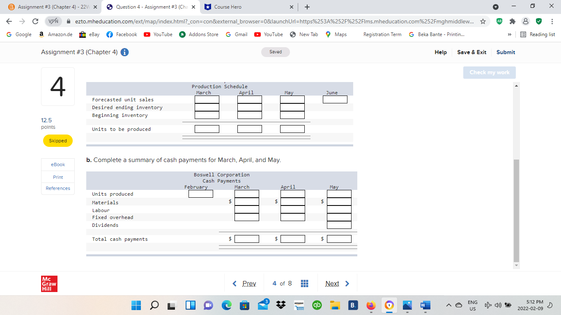Submit the assignment

(x=505, y=52)
